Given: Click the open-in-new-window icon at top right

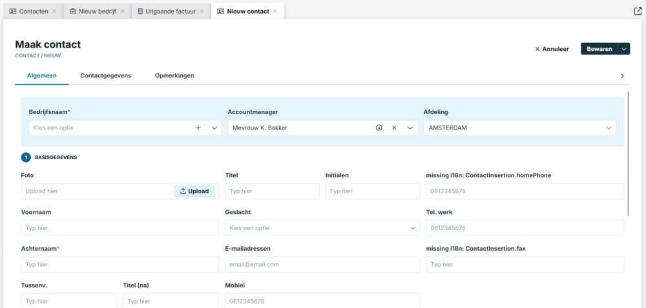Looking at the screenshot, I should (x=638, y=11).
